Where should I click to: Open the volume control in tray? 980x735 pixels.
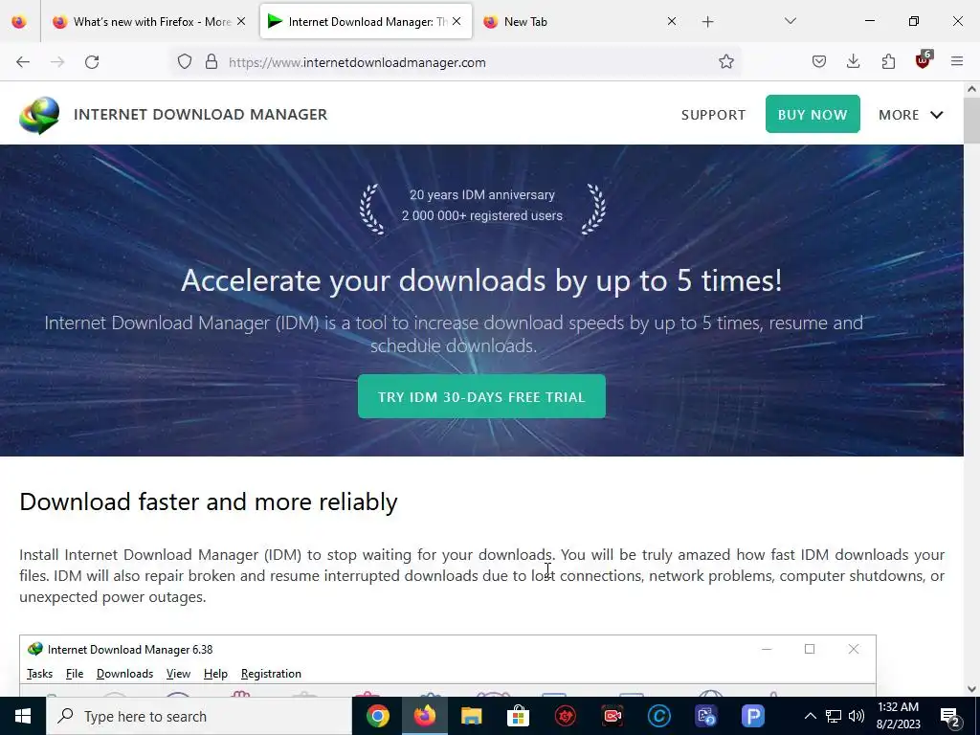click(x=857, y=716)
